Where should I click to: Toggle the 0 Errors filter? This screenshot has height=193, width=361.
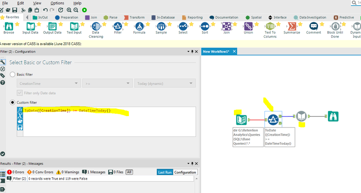[16, 172]
